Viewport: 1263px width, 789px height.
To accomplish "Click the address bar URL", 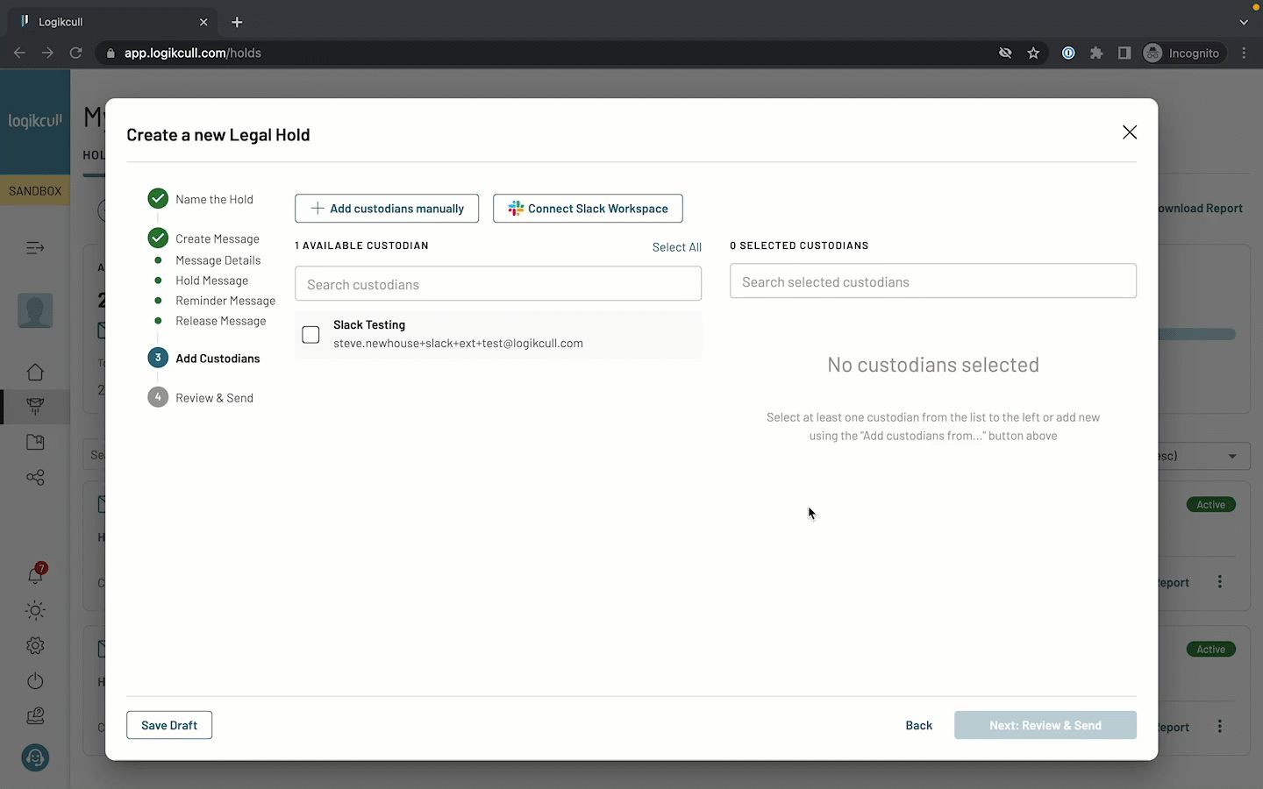I will point(193,53).
